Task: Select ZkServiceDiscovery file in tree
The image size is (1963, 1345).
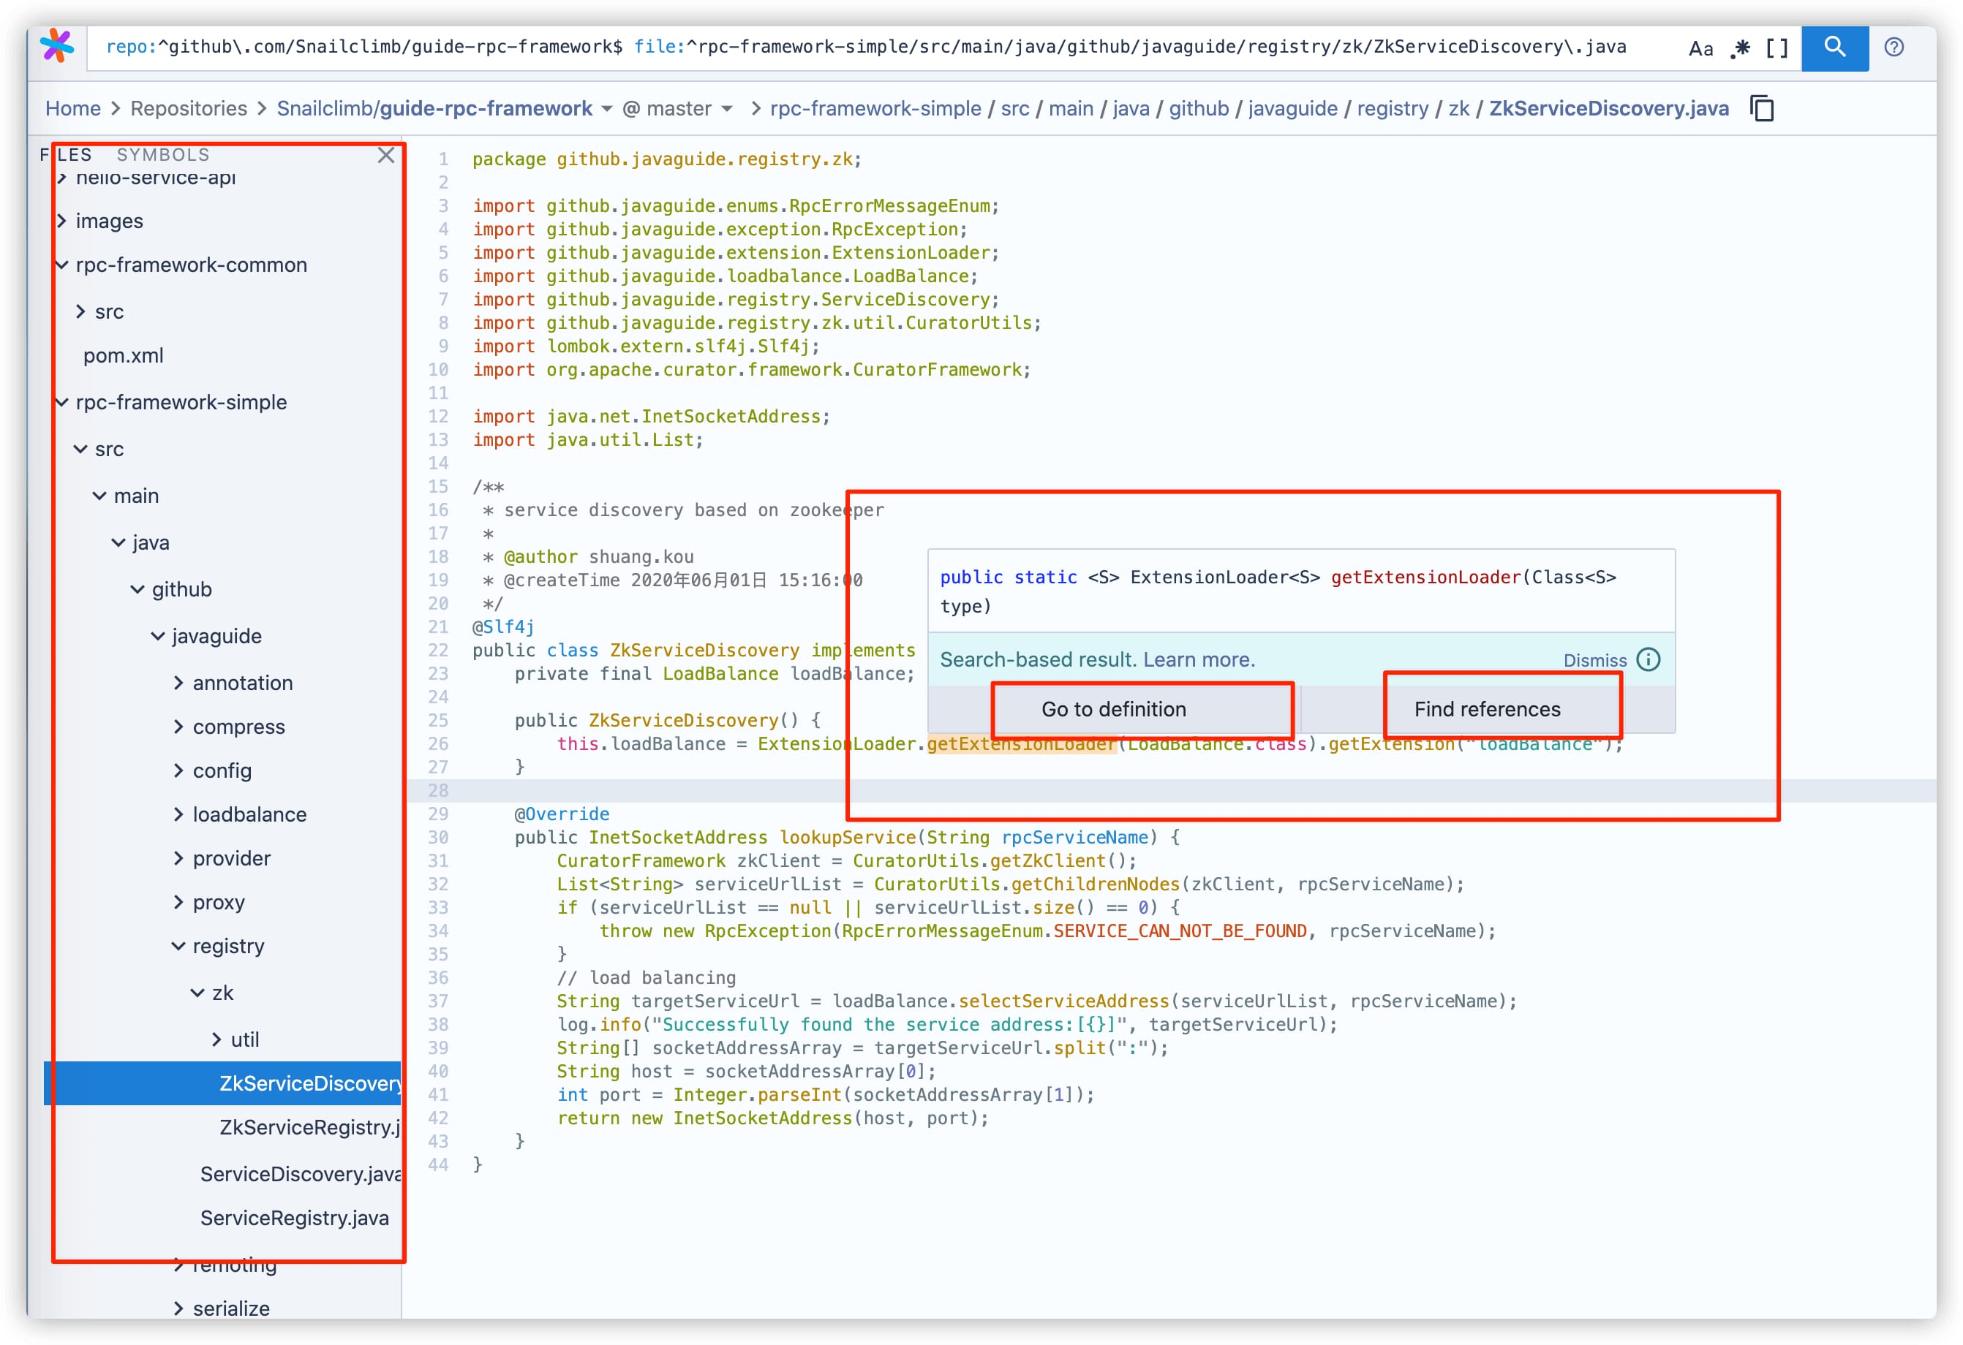Action: coord(223,1084)
